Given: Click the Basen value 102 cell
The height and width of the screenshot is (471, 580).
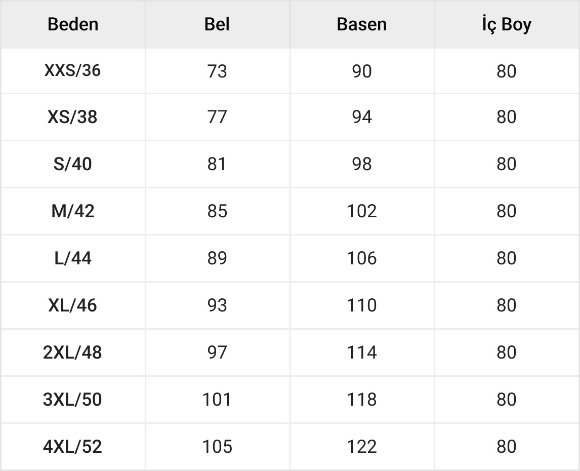Looking at the screenshot, I should coord(361,211).
